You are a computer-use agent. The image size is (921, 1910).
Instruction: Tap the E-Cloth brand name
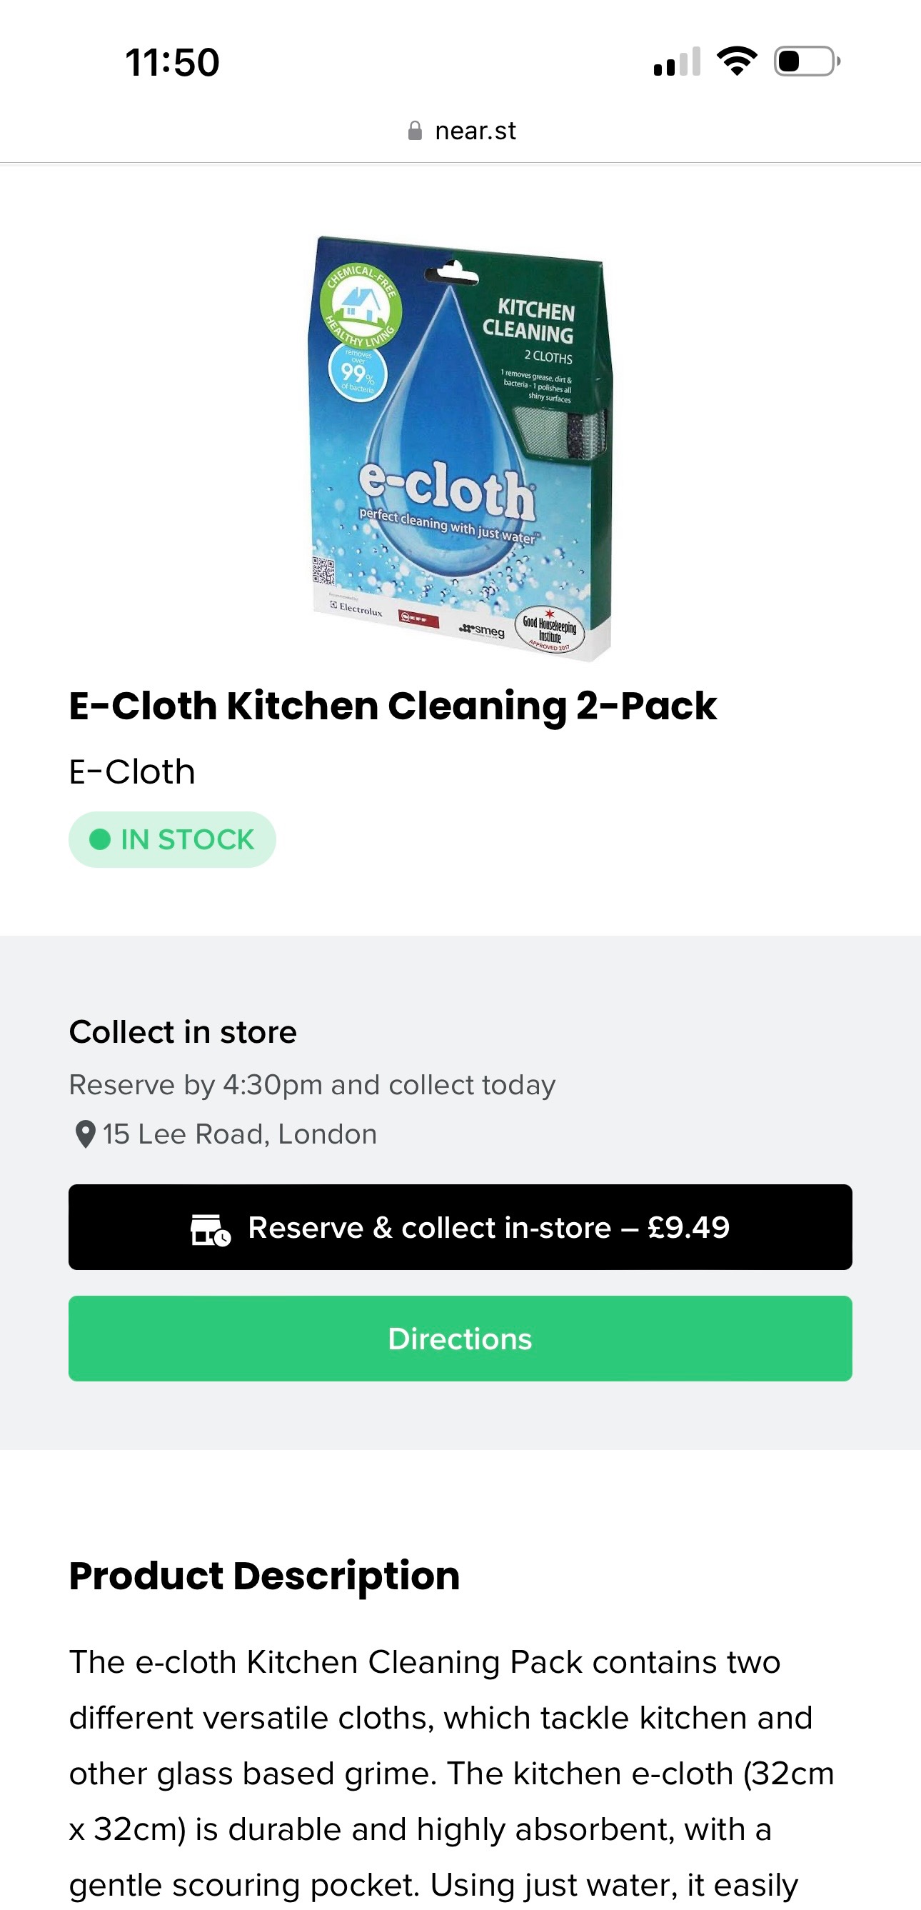132,772
